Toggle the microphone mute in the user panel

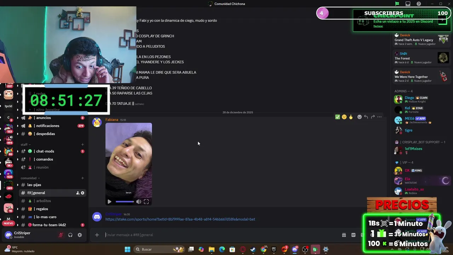61,235
